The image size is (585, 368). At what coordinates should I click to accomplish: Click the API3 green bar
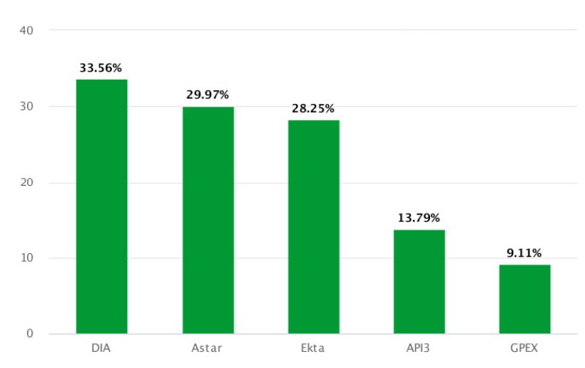point(419,282)
